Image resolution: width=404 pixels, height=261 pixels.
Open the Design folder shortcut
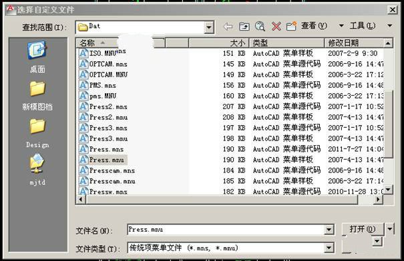[37, 133]
